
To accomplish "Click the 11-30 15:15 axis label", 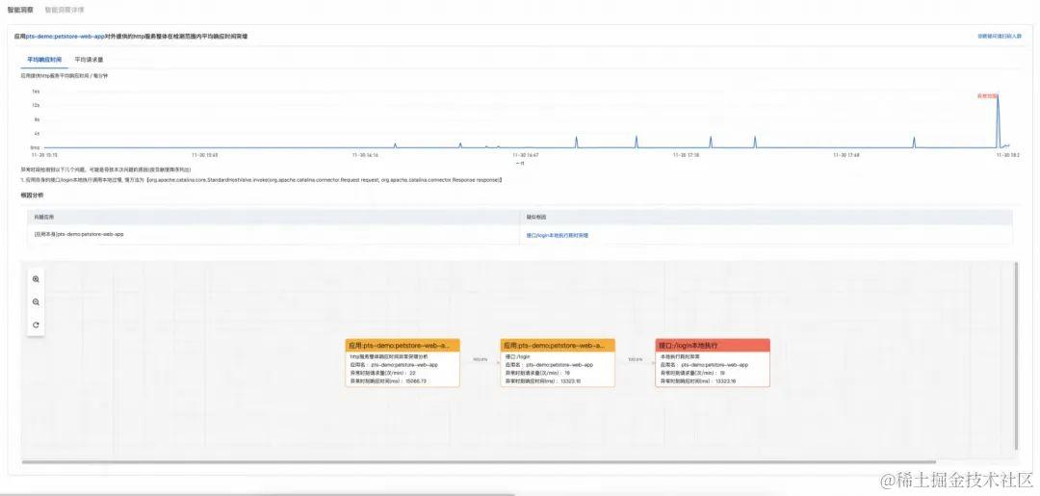I will point(43,155).
